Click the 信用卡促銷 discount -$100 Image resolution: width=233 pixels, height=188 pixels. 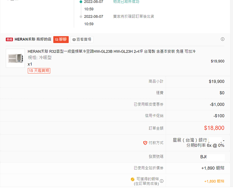(x=219, y=116)
